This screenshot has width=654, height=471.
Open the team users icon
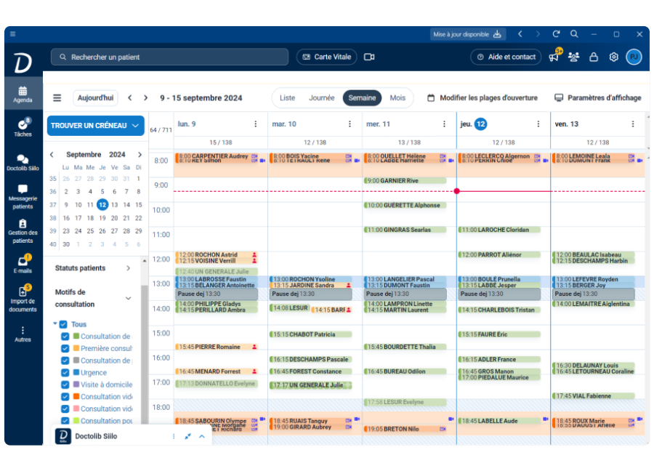573,57
